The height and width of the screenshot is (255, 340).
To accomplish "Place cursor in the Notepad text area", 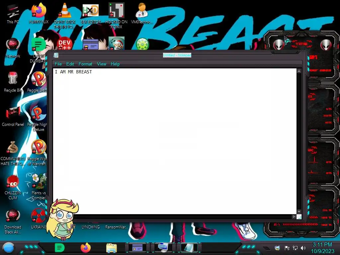I will 175,141.
